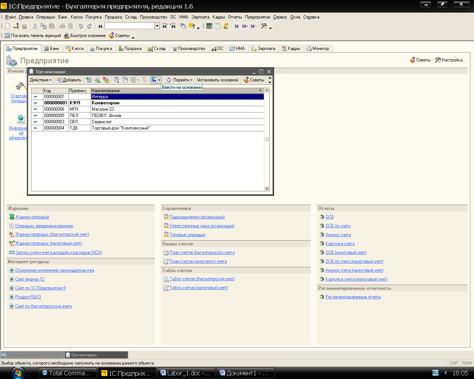Open the dropdown beside Ввести на основании
Image resolution: width=474 pixels, height=379 pixels.
click(x=159, y=80)
